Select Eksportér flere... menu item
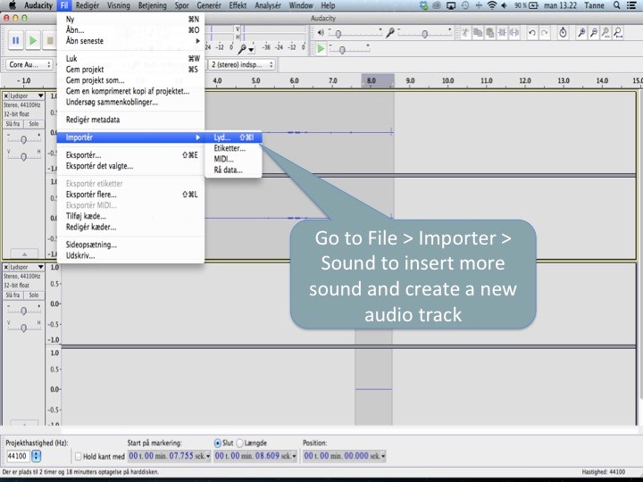The height and width of the screenshot is (482, 643). pos(130,195)
